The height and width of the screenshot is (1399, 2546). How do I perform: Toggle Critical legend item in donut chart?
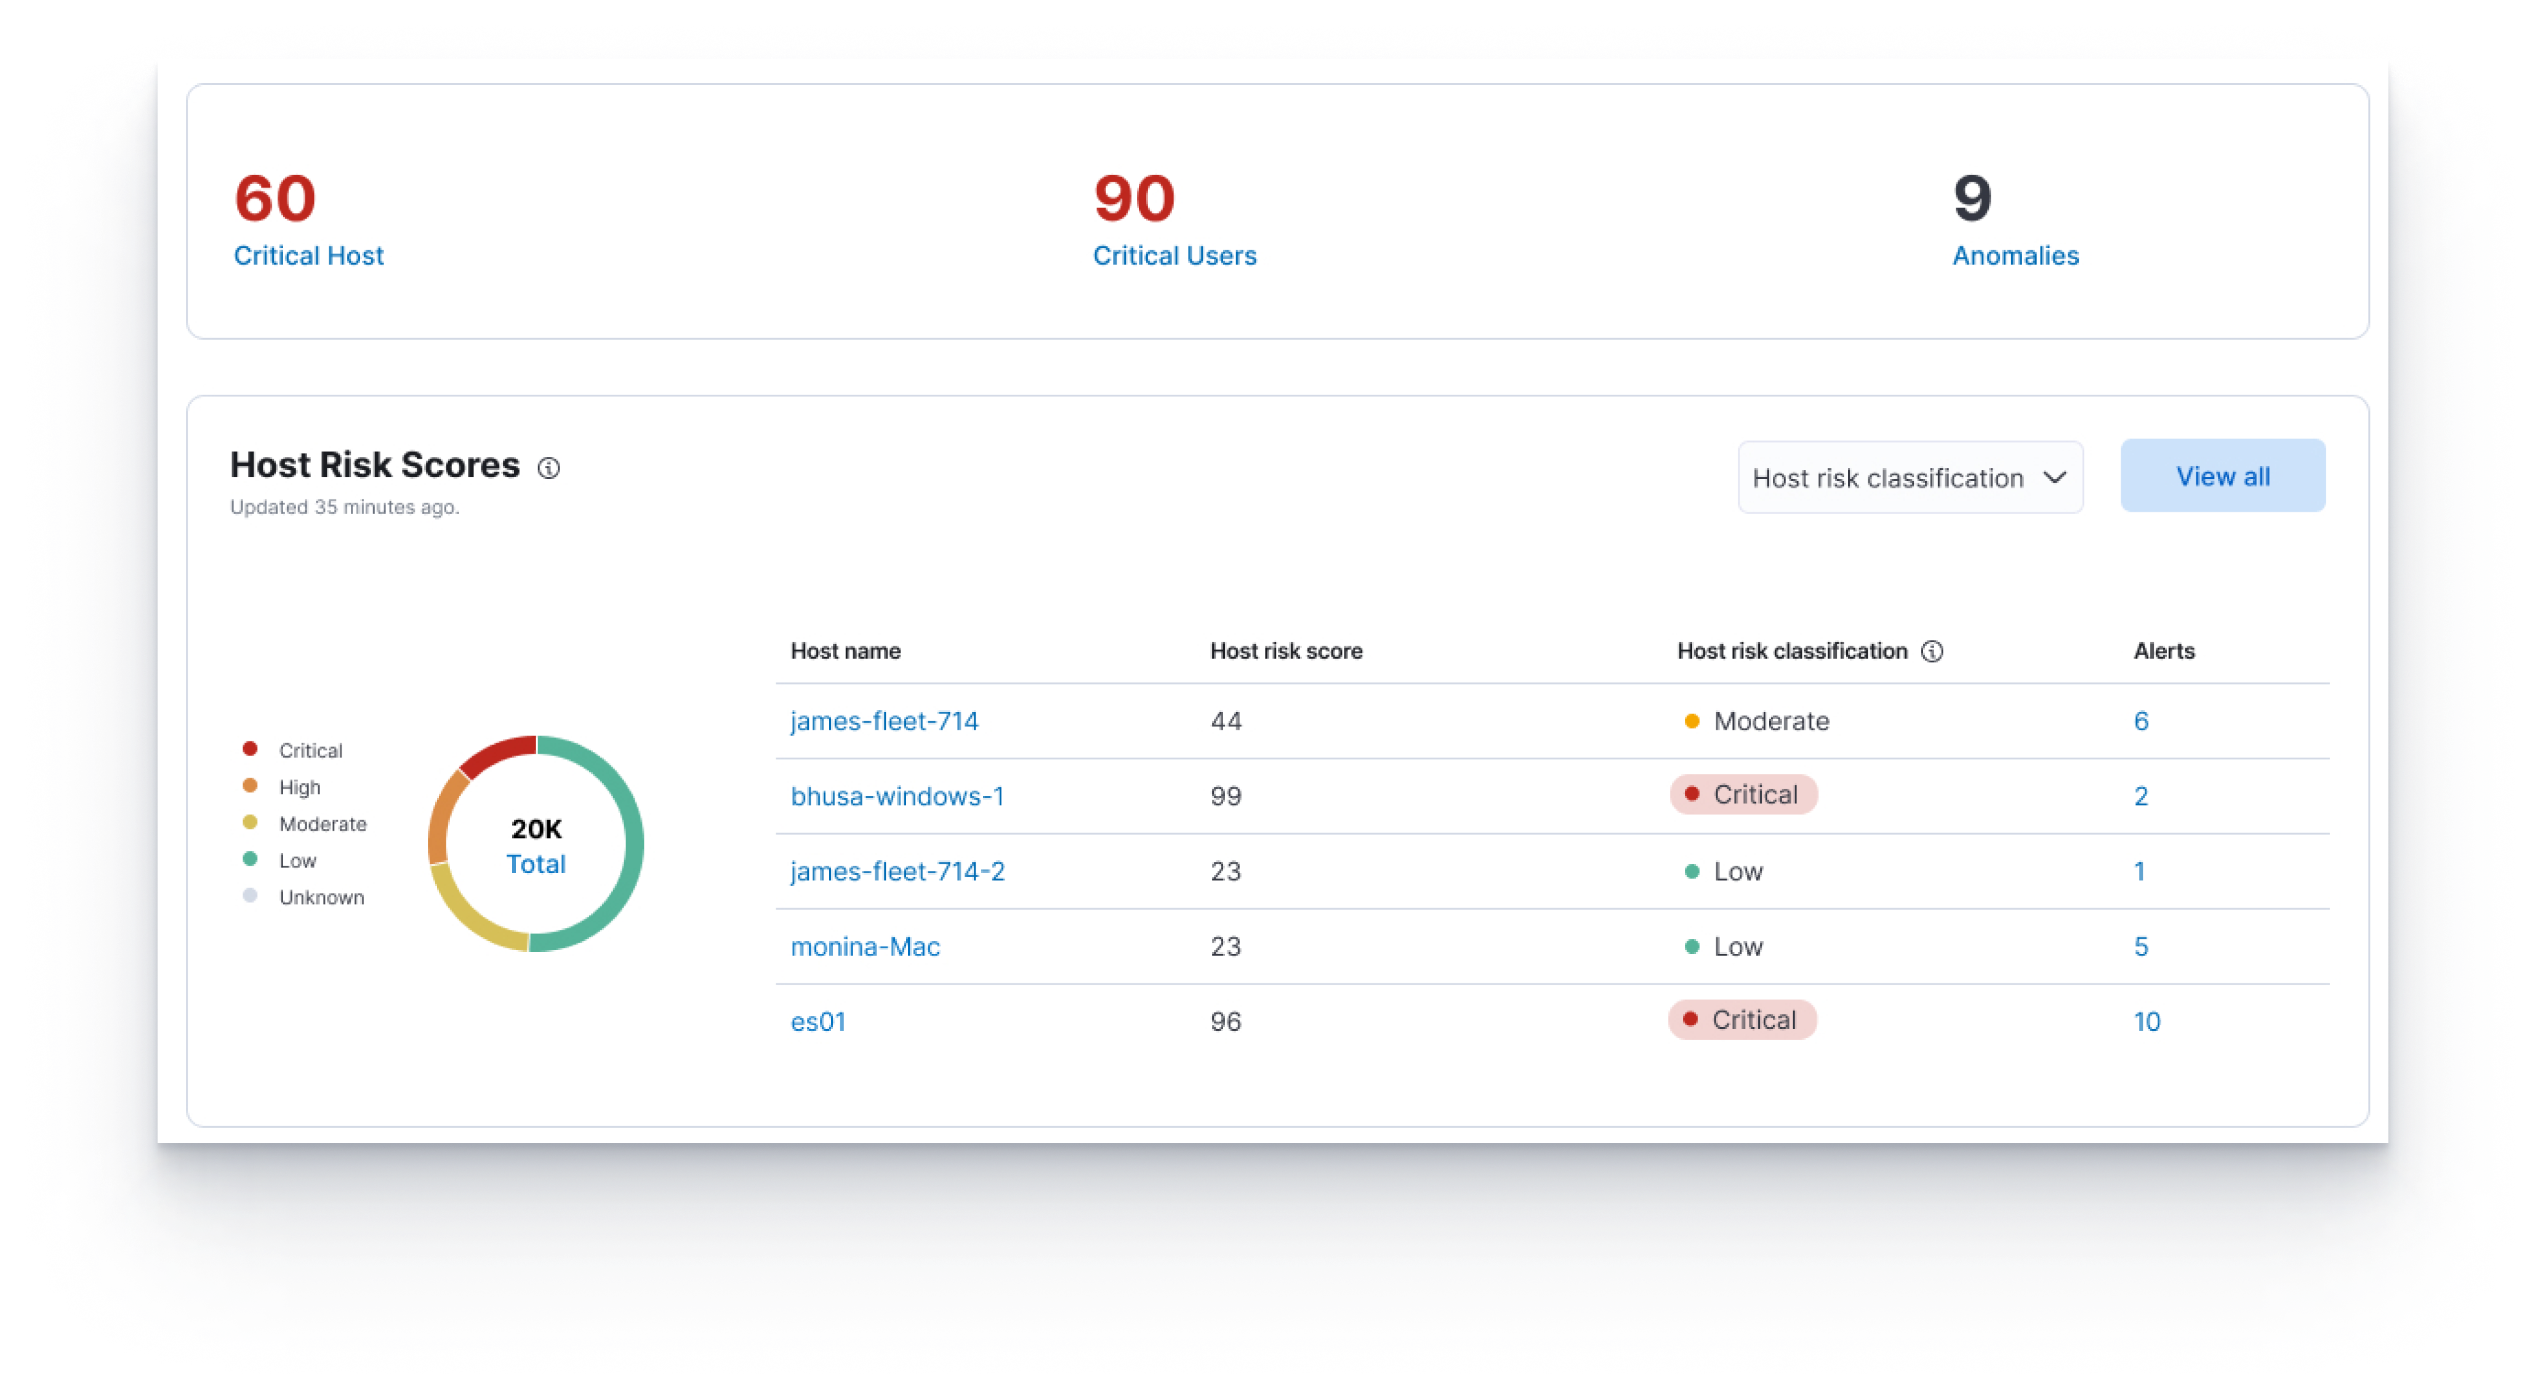click(310, 751)
